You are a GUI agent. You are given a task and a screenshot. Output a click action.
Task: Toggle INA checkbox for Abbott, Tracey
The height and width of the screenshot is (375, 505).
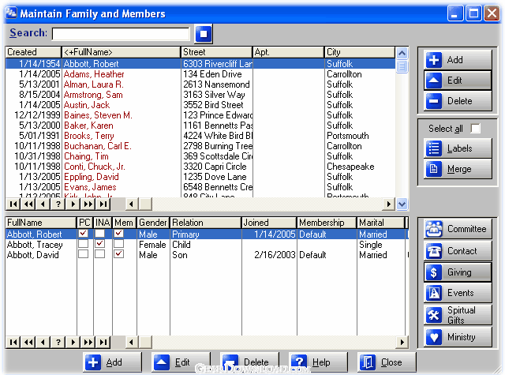[x=100, y=244]
